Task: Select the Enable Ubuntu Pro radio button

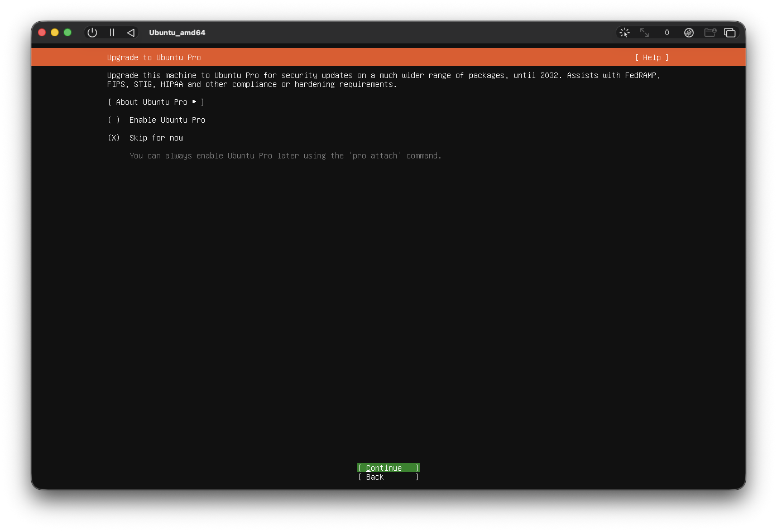Action: [x=114, y=120]
